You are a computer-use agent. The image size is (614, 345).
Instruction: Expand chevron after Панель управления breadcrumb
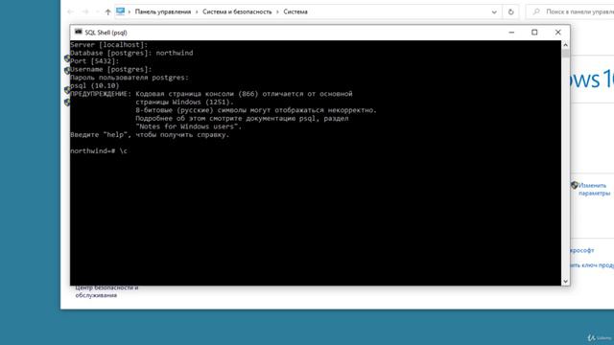coord(197,12)
